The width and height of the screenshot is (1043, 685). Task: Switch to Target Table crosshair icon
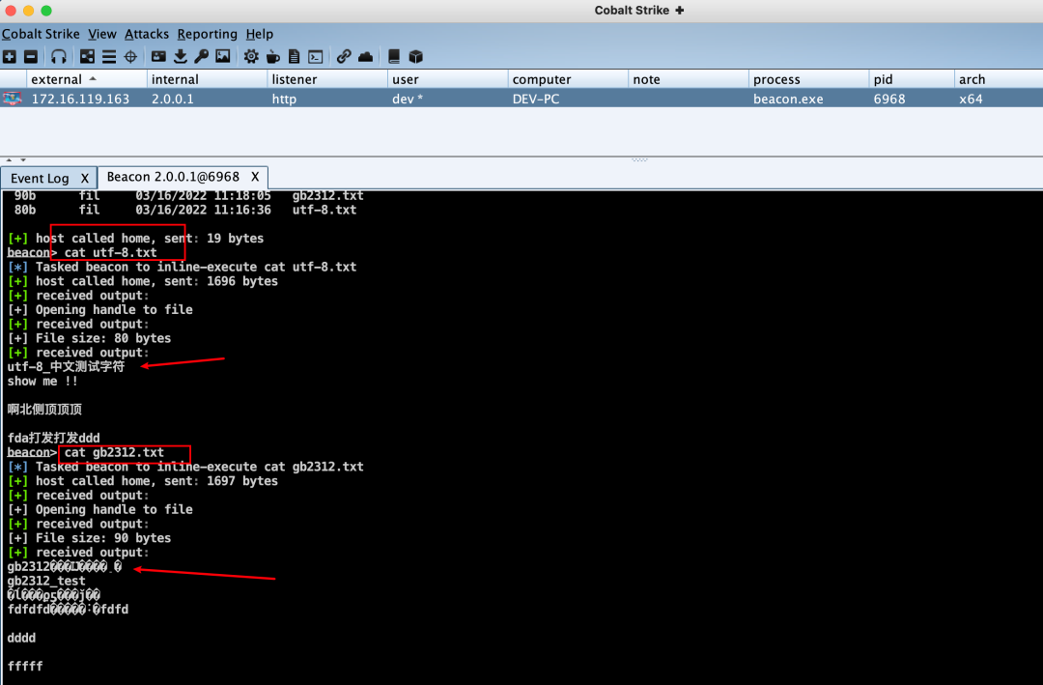coord(130,57)
